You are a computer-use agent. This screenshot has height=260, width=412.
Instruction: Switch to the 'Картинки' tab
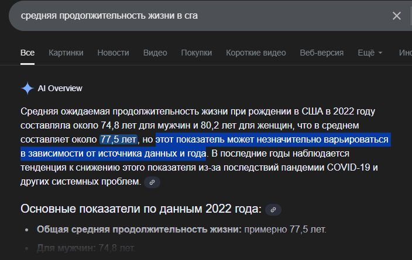[x=66, y=53]
